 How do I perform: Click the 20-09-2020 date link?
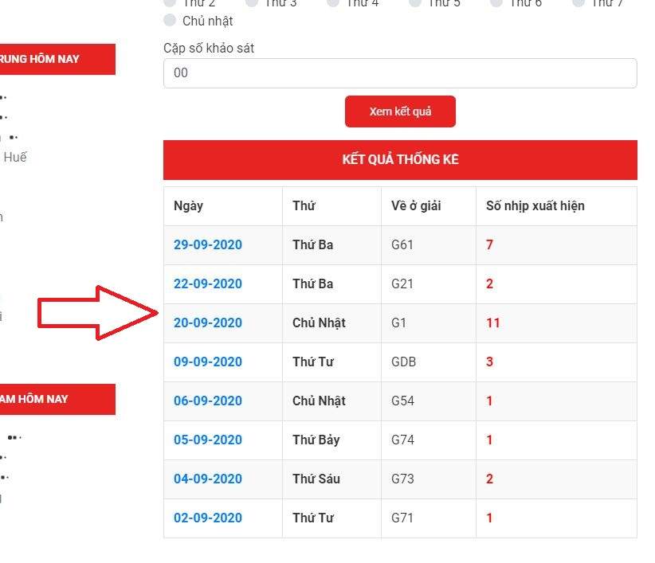208,323
